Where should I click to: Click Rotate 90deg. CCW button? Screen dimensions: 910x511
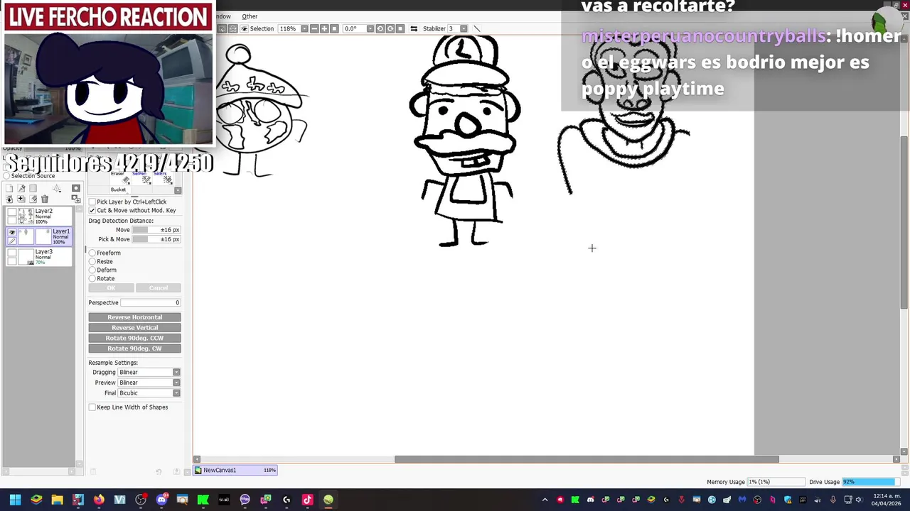(134, 338)
